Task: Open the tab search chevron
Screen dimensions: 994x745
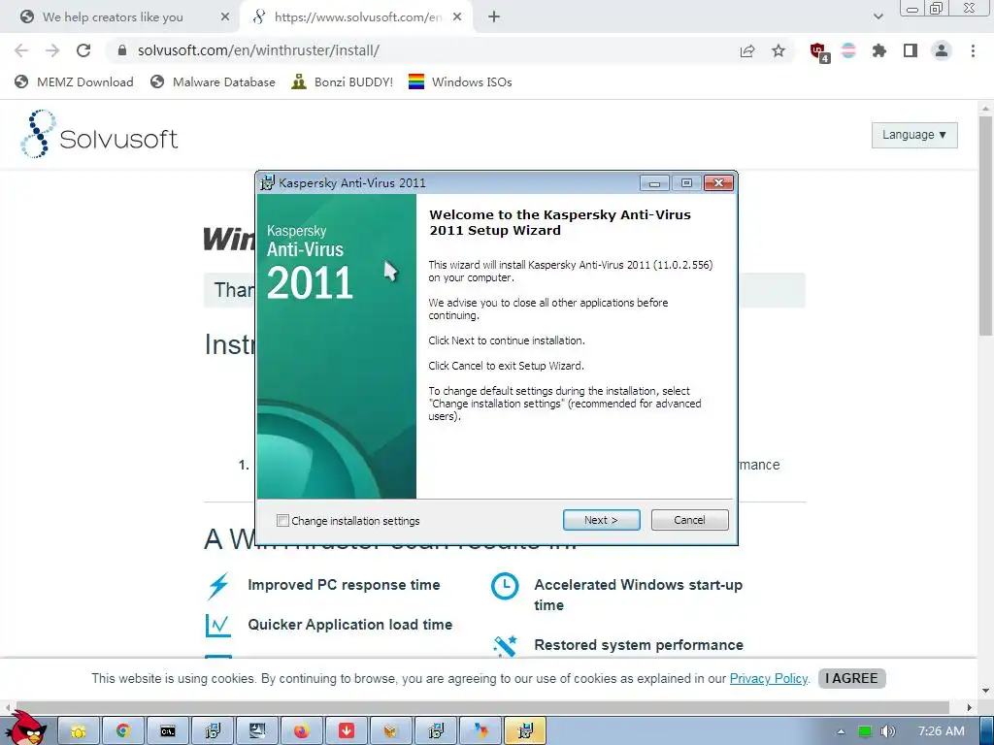Action: pos(878,17)
